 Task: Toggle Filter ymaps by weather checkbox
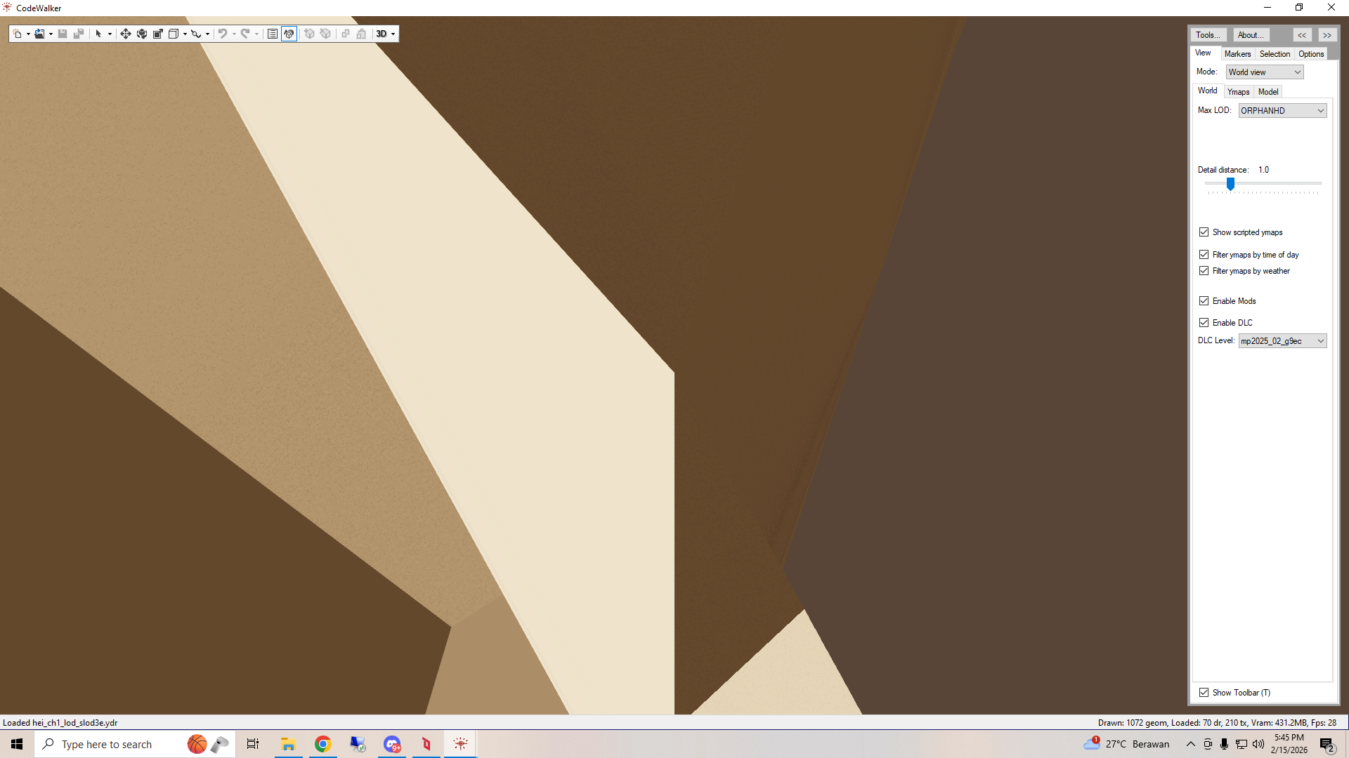point(1204,271)
